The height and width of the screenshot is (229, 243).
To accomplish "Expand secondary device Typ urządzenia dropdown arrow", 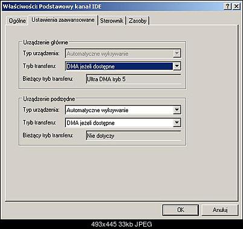I will click(177, 110).
